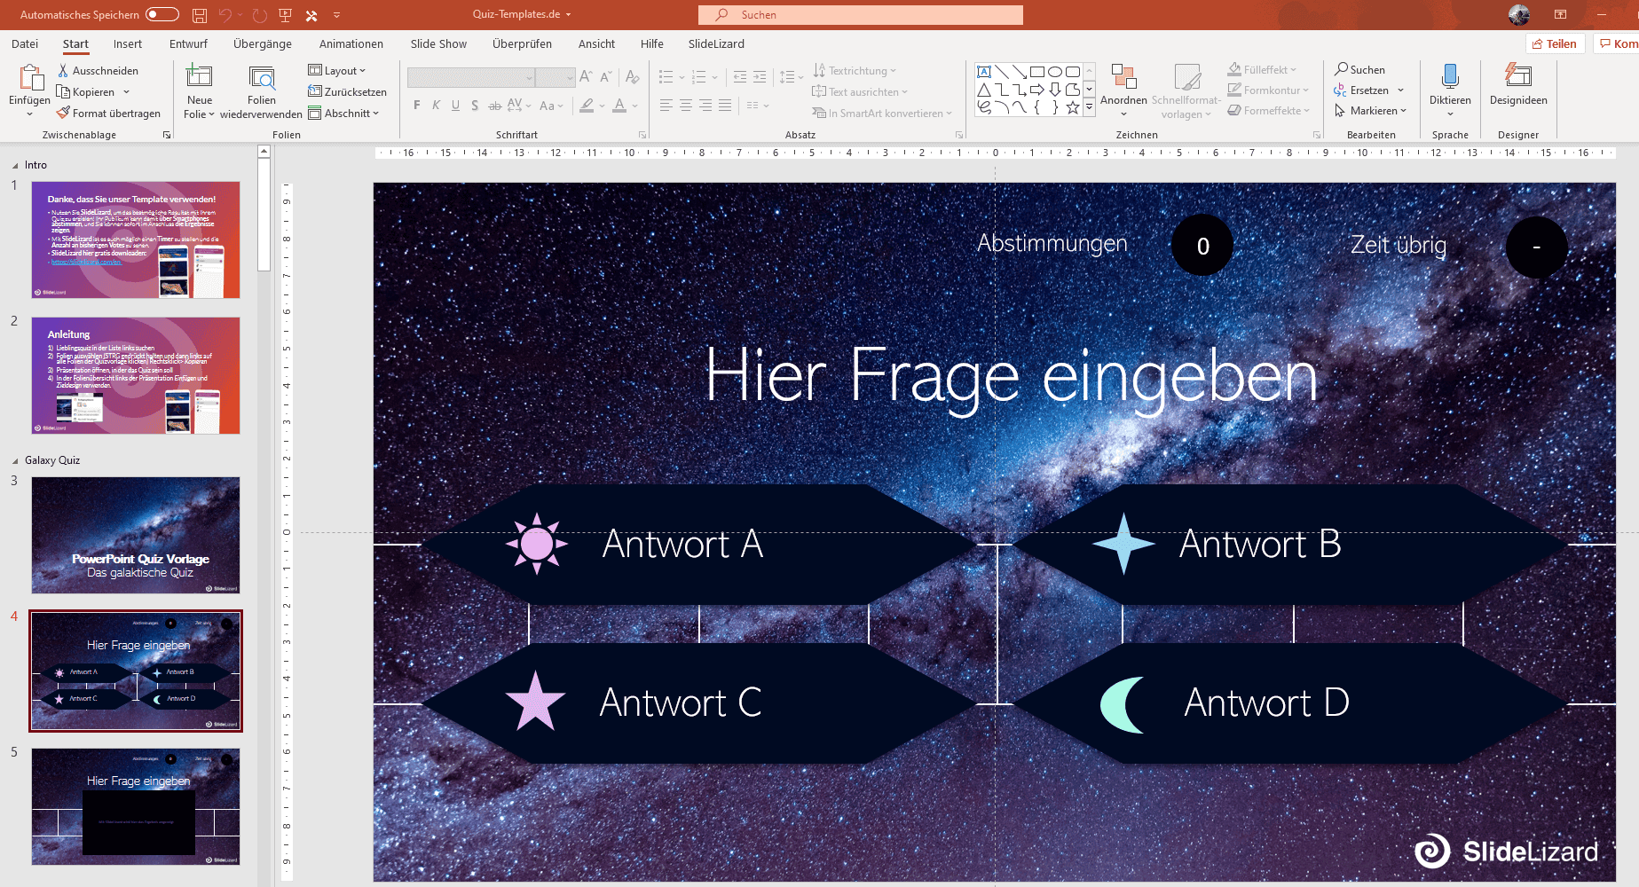Open the Layout dropdown
The height and width of the screenshot is (887, 1639).
coord(337,70)
